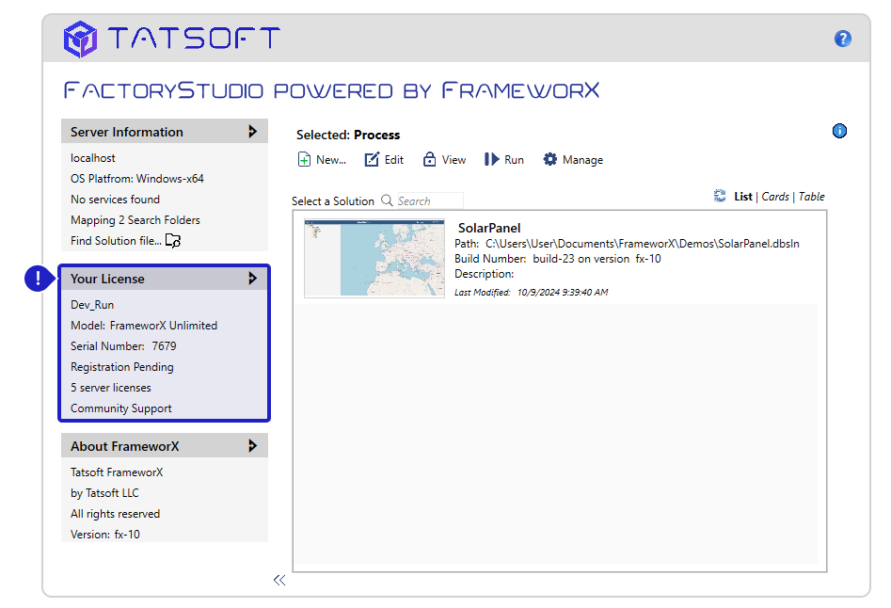Click the Registration Pending text
The width and height of the screenshot is (891, 608).
coord(122,367)
